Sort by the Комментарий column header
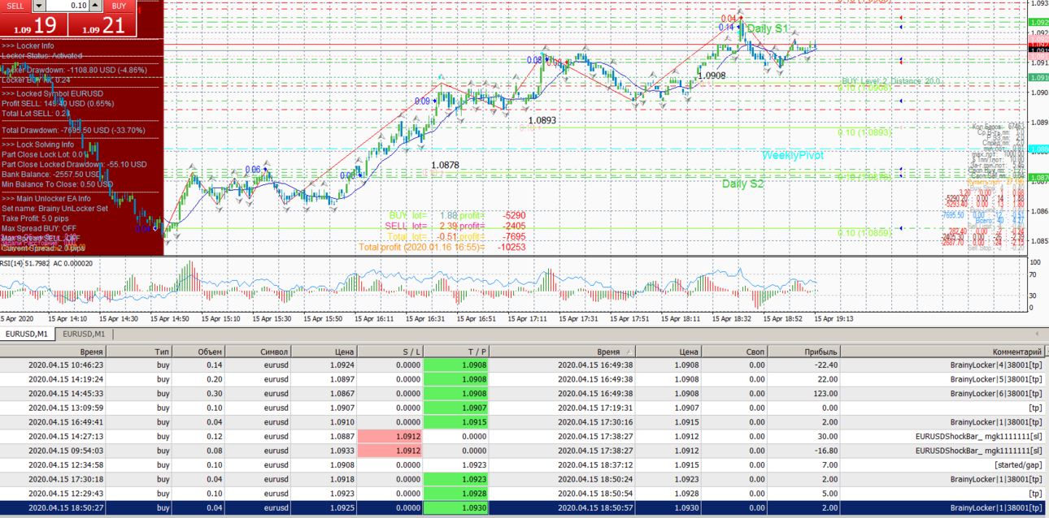The image size is (1049, 518). point(942,352)
